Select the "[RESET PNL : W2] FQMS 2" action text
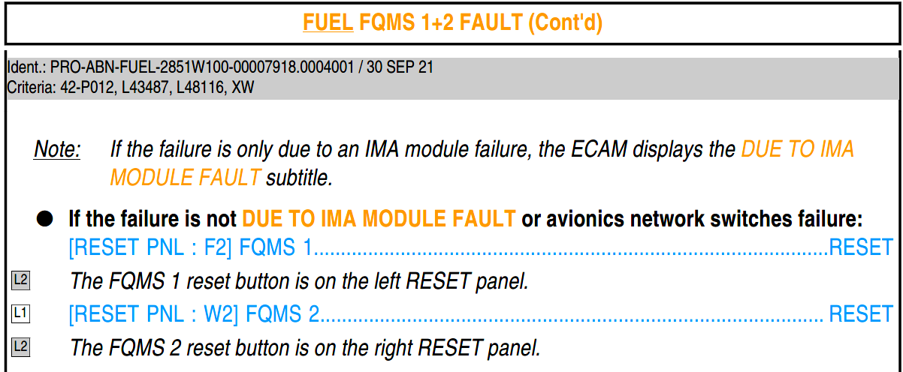 [194, 313]
